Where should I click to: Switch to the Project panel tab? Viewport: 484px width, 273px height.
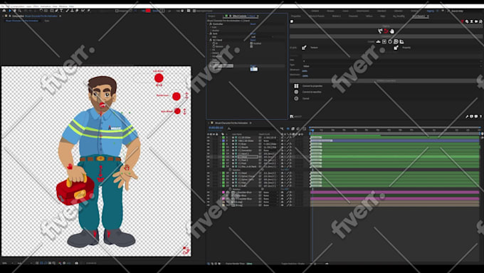coord(211,16)
